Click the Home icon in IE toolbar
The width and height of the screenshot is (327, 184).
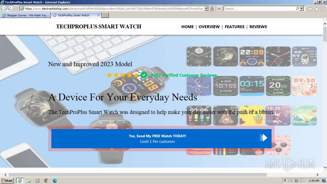(x=310, y=9)
